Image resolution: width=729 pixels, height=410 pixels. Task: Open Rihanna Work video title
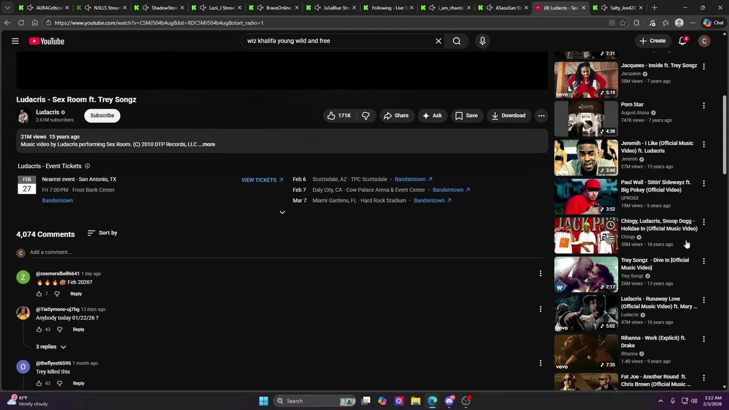(x=653, y=342)
